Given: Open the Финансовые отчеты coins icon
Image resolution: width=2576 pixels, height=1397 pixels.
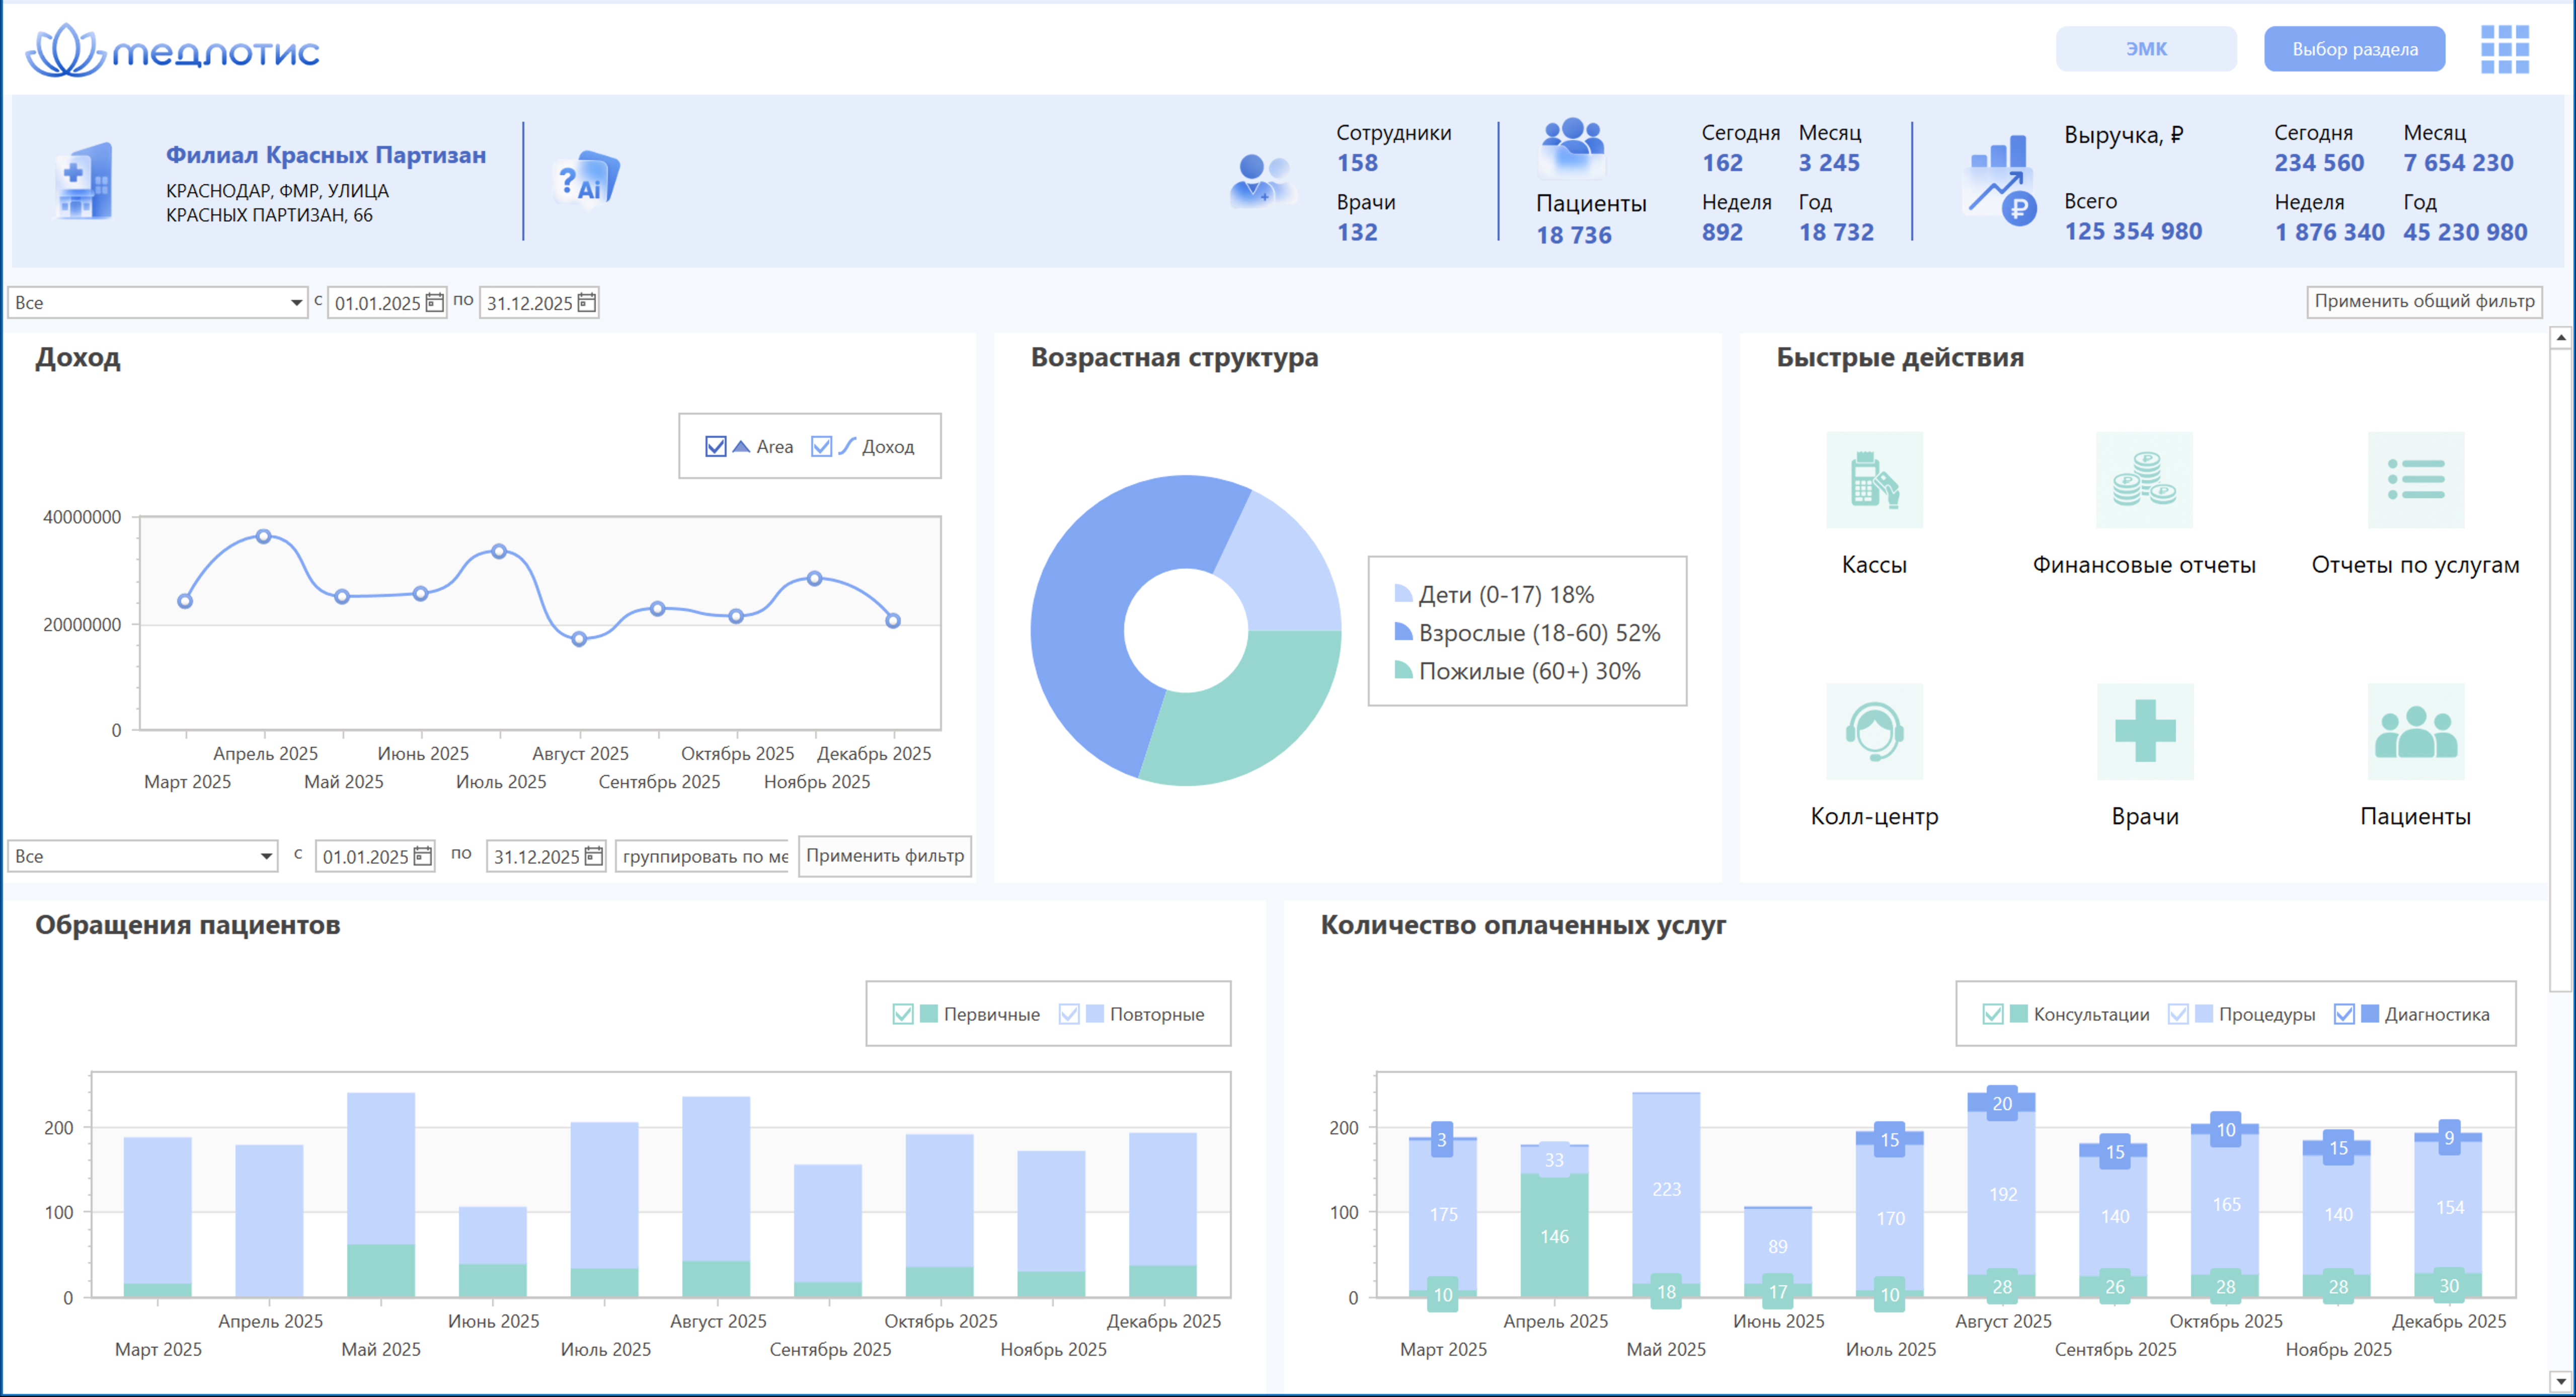Looking at the screenshot, I should click(2144, 480).
